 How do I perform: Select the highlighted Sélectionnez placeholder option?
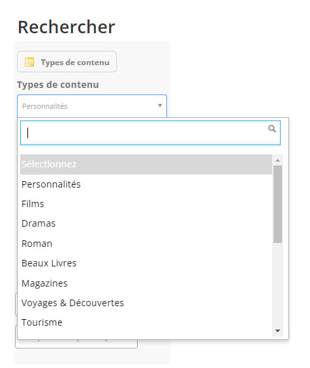coord(146,164)
